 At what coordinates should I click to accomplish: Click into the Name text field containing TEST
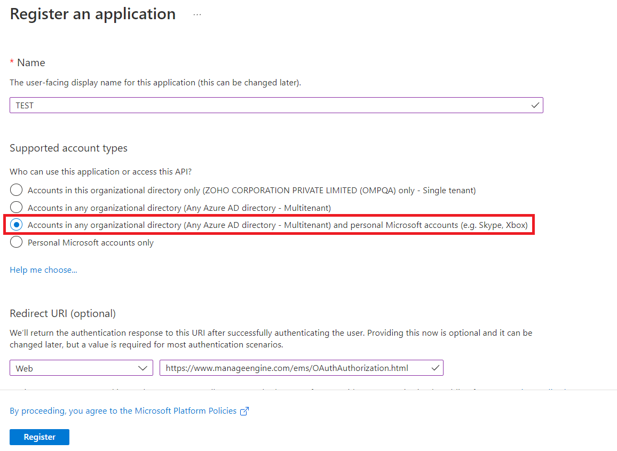point(276,105)
